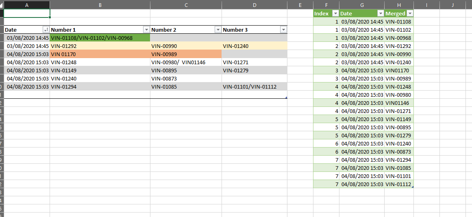Select Merged cell VIN-00980
Viewport: 472px width, 217px height.
click(399, 95)
